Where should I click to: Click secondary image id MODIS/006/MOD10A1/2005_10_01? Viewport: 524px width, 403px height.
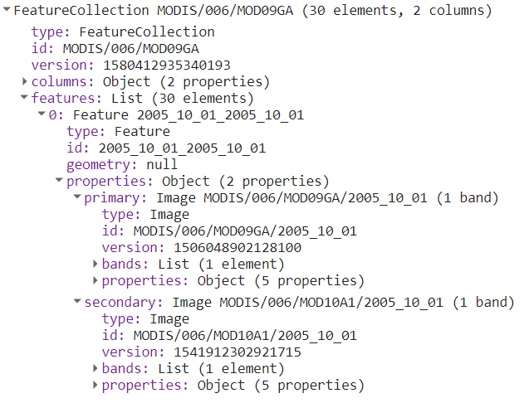(229, 335)
